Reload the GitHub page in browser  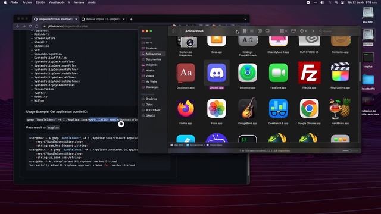30,26
